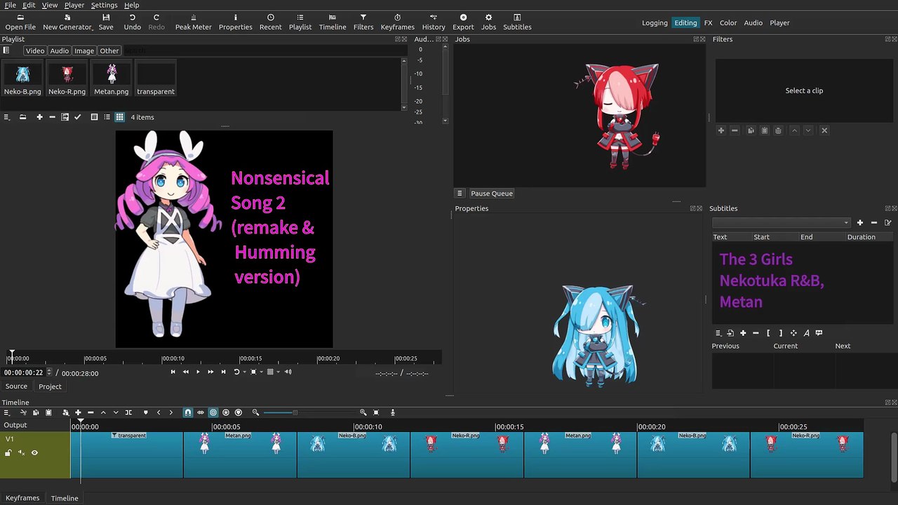Click the timeline Paste icon
The height and width of the screenshot is (505, 898).
48,412
